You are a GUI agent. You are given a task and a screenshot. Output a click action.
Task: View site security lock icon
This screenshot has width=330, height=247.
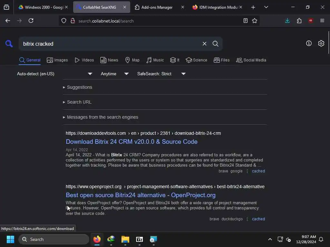73,21
